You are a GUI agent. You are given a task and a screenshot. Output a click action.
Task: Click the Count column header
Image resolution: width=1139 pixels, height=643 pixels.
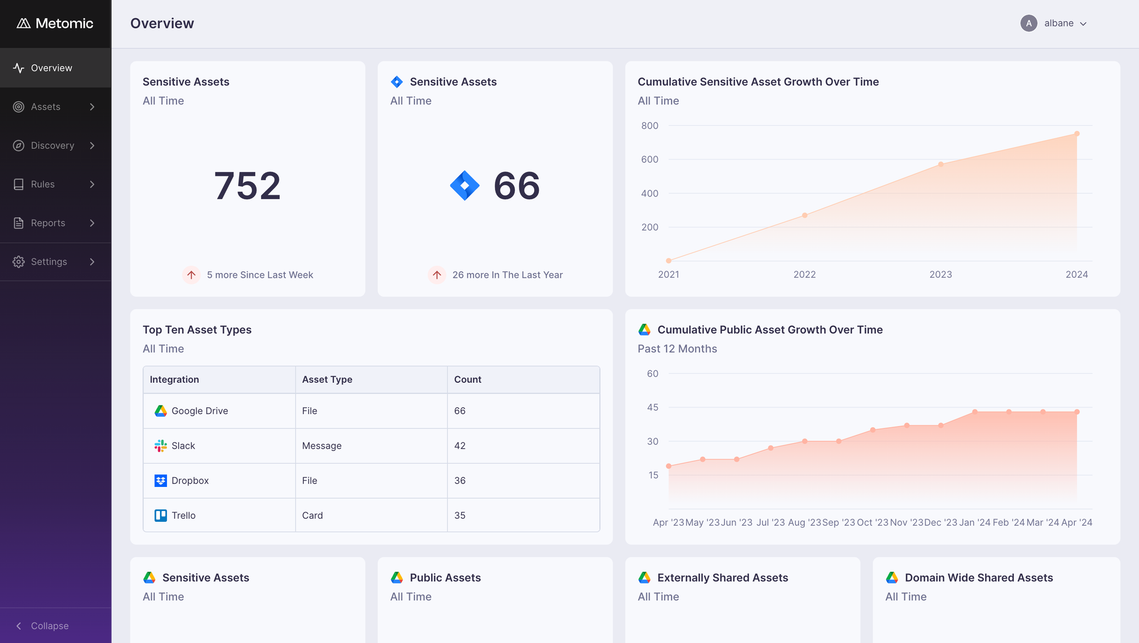[468, 379]
